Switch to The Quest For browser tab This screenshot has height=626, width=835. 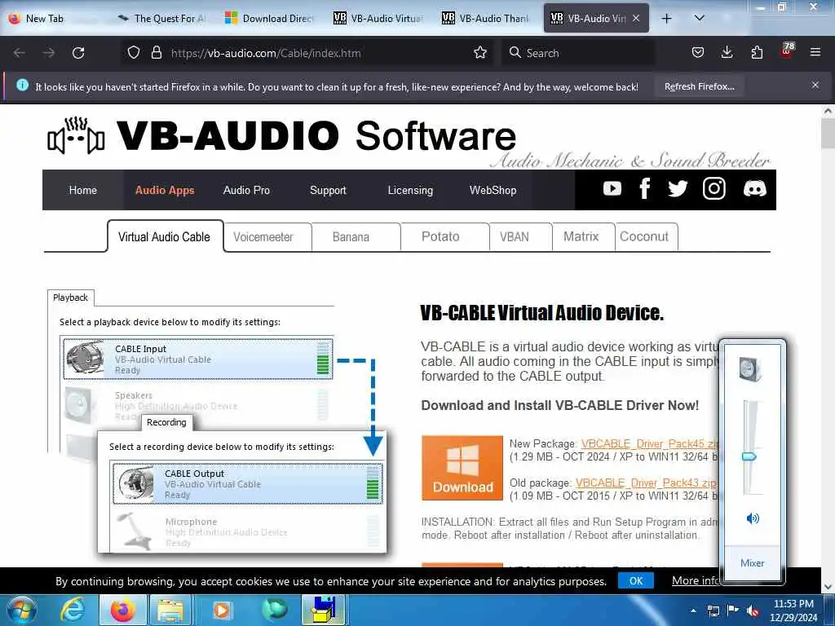(x=162, y=18)
